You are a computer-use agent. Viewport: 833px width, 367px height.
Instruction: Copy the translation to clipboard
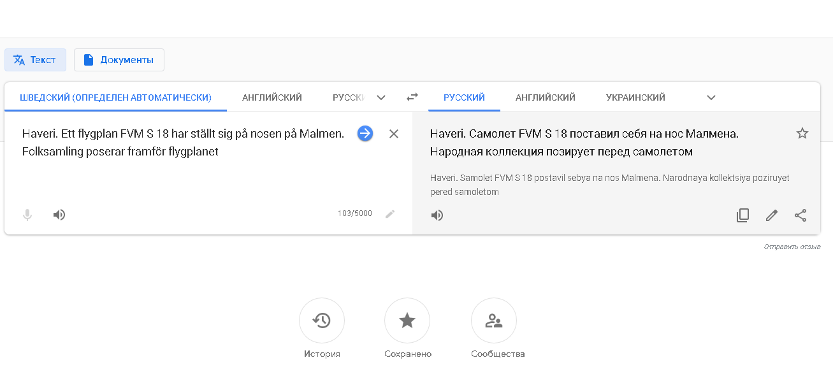coord(742,215)
